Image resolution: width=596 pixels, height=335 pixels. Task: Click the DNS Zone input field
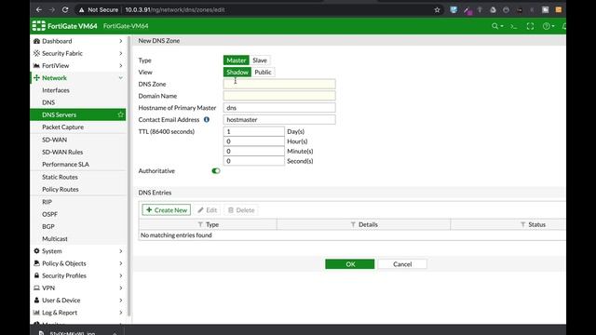(279, 84)
